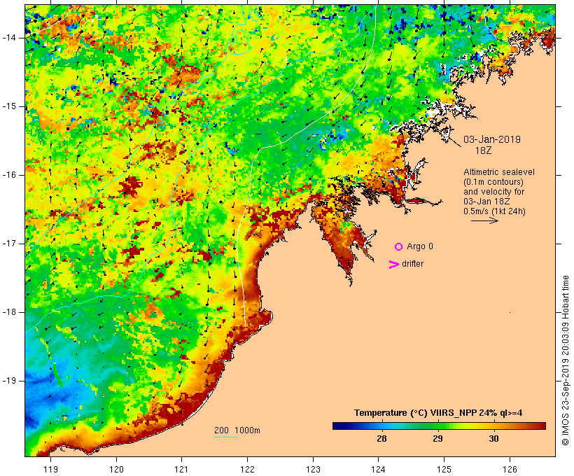Click the 18Z time label
This screenshot has width=574, height=476.
pyautogui.click(x=483, y=150)
